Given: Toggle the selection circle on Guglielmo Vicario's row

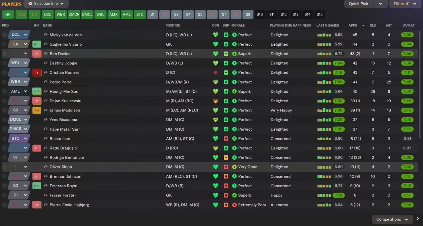Looking at the screenshot, I should pyautogui.click(x=4, y=44).
